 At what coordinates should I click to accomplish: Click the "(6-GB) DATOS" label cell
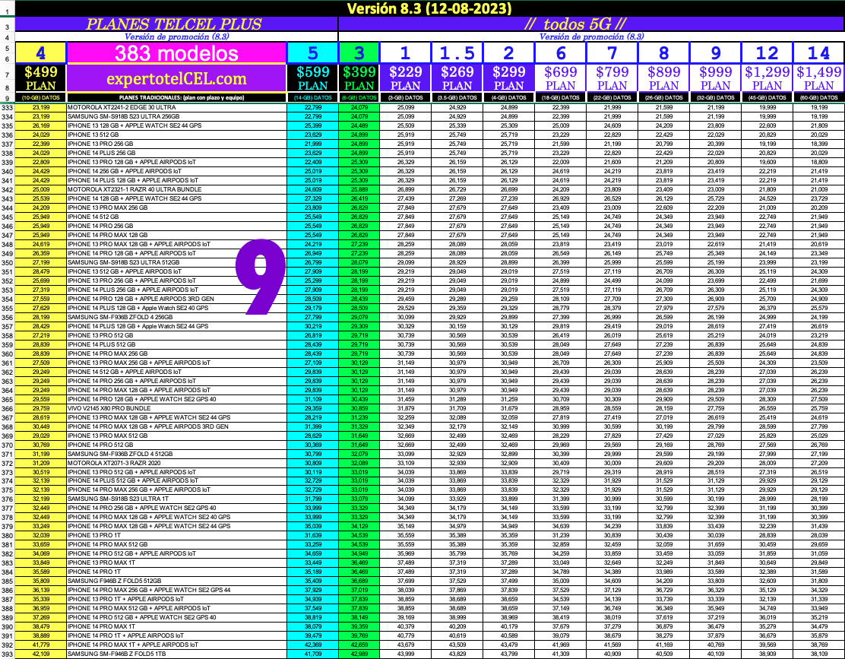point(359,97)
